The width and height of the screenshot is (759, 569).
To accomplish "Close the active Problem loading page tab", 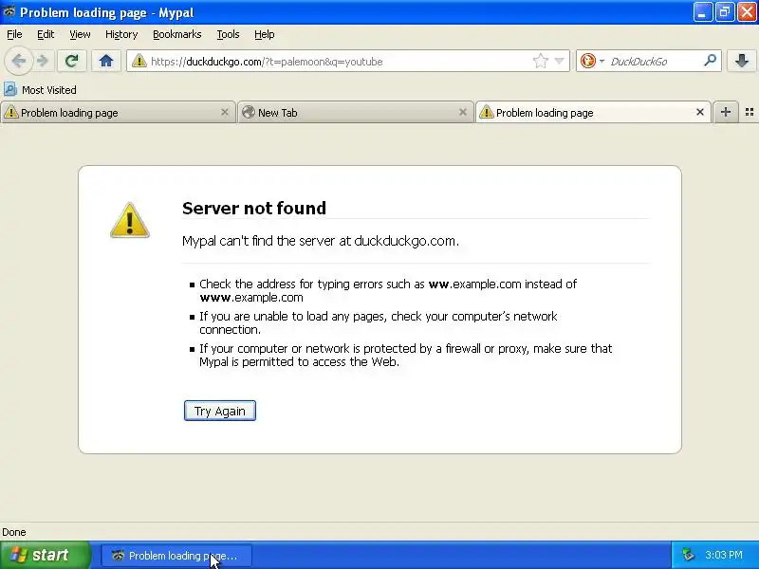I will point(699,112).
